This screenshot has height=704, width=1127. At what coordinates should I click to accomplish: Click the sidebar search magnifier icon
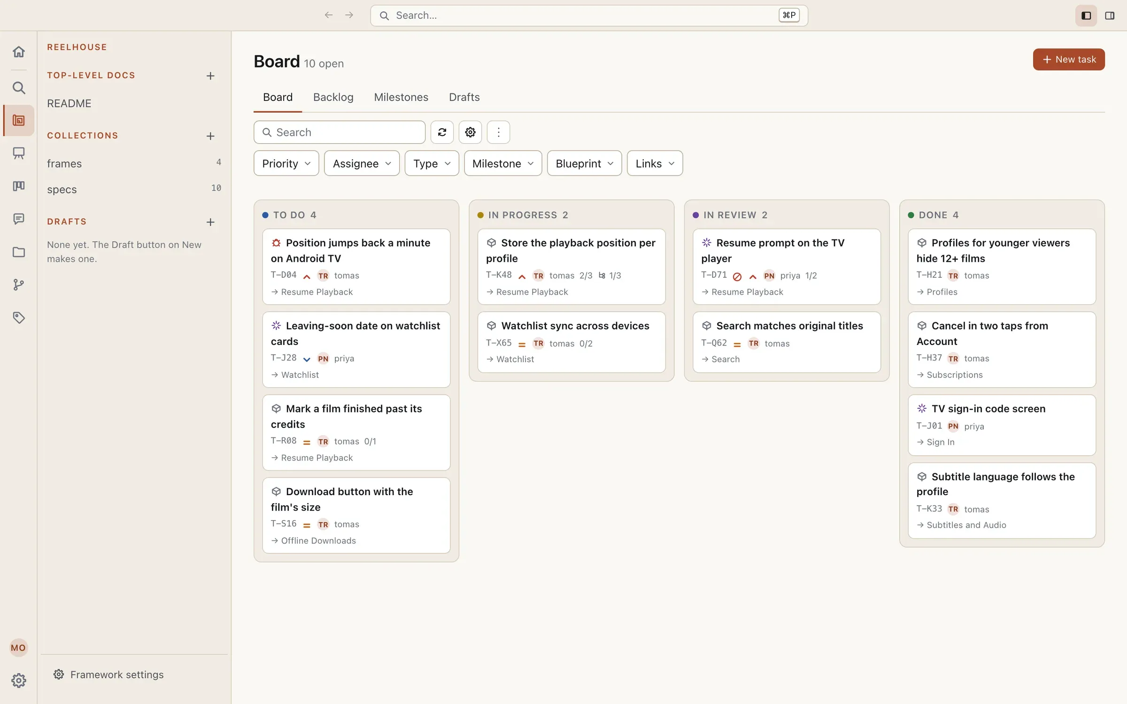(18, 88)
